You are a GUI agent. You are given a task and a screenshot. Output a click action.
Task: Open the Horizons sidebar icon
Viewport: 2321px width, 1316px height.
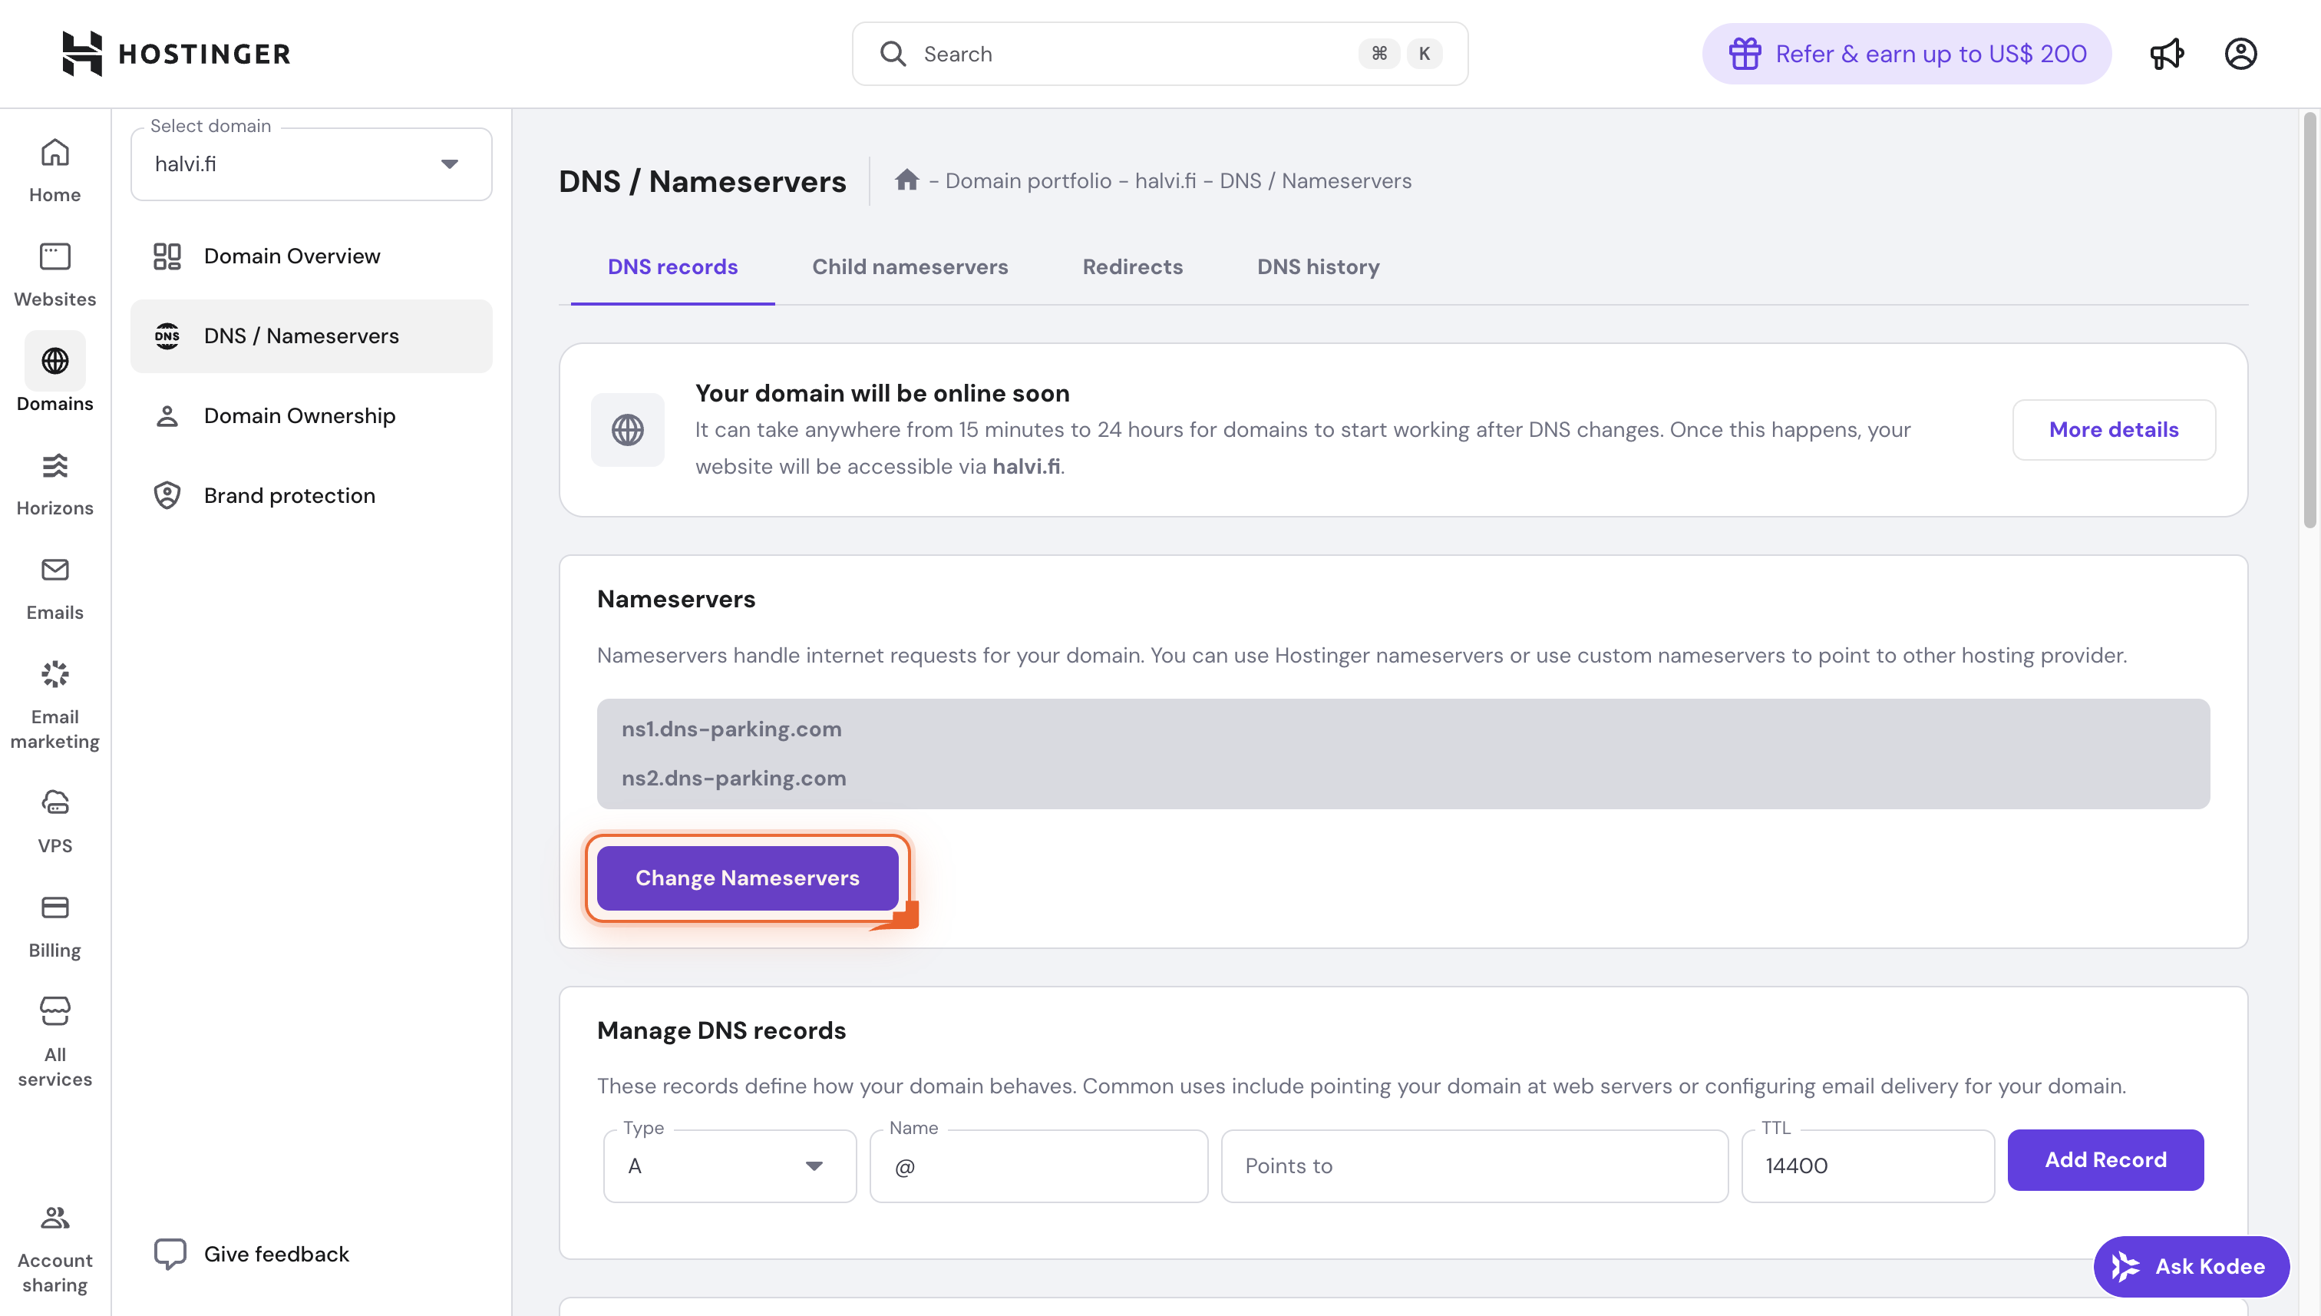click(54, 466)
